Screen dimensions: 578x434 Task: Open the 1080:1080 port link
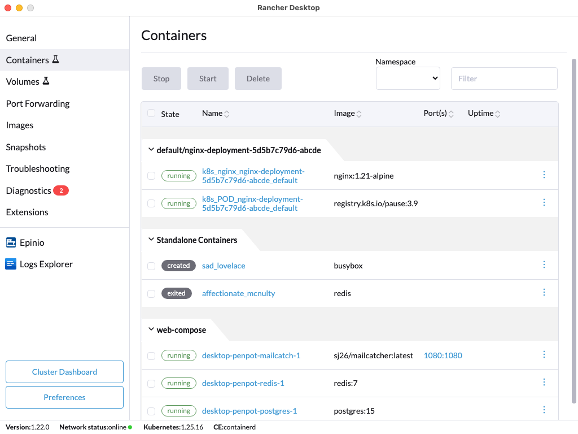pyautogui.click(x=443, y=355)
